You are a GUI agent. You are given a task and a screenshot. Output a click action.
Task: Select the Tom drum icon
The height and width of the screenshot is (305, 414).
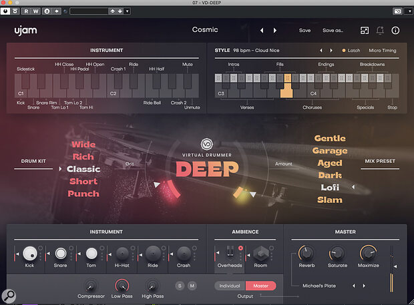point(91,254)
